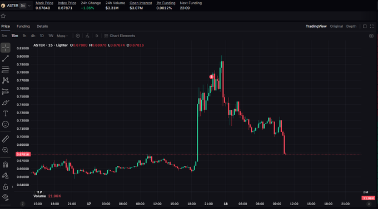Select the crosshair cursor tool

pyautogui.click(x=6, y=48)
